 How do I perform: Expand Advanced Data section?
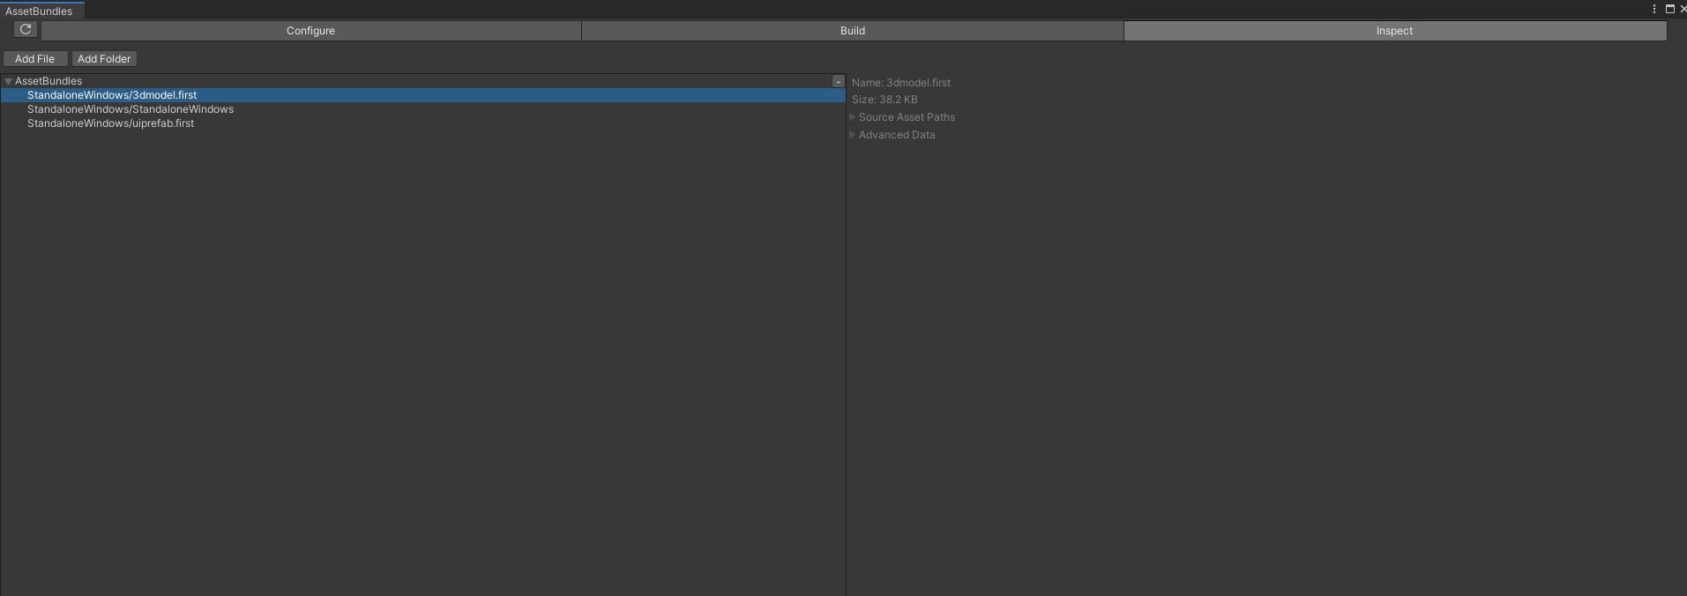(x=853, y=135)
